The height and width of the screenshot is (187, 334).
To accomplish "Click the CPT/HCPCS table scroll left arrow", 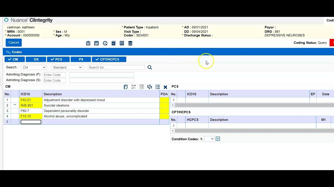I will [x=172, y=131].
